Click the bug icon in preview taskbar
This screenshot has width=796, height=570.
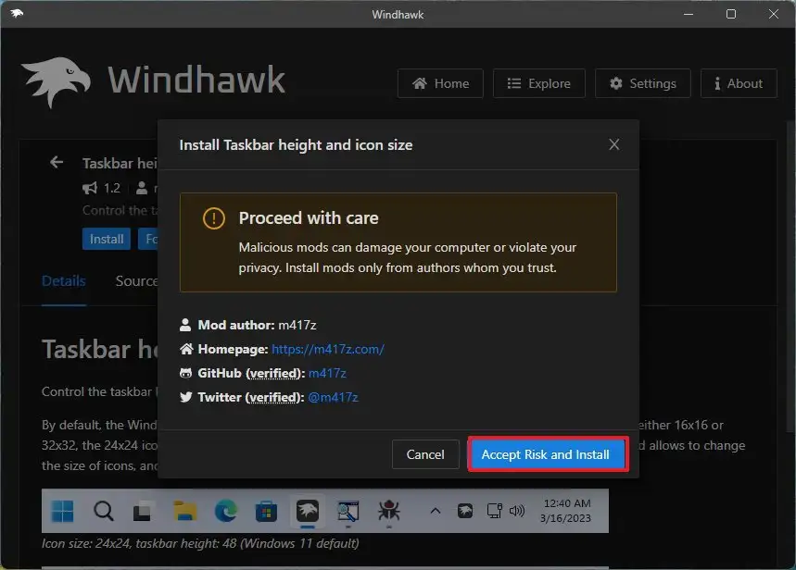(389, 510)
